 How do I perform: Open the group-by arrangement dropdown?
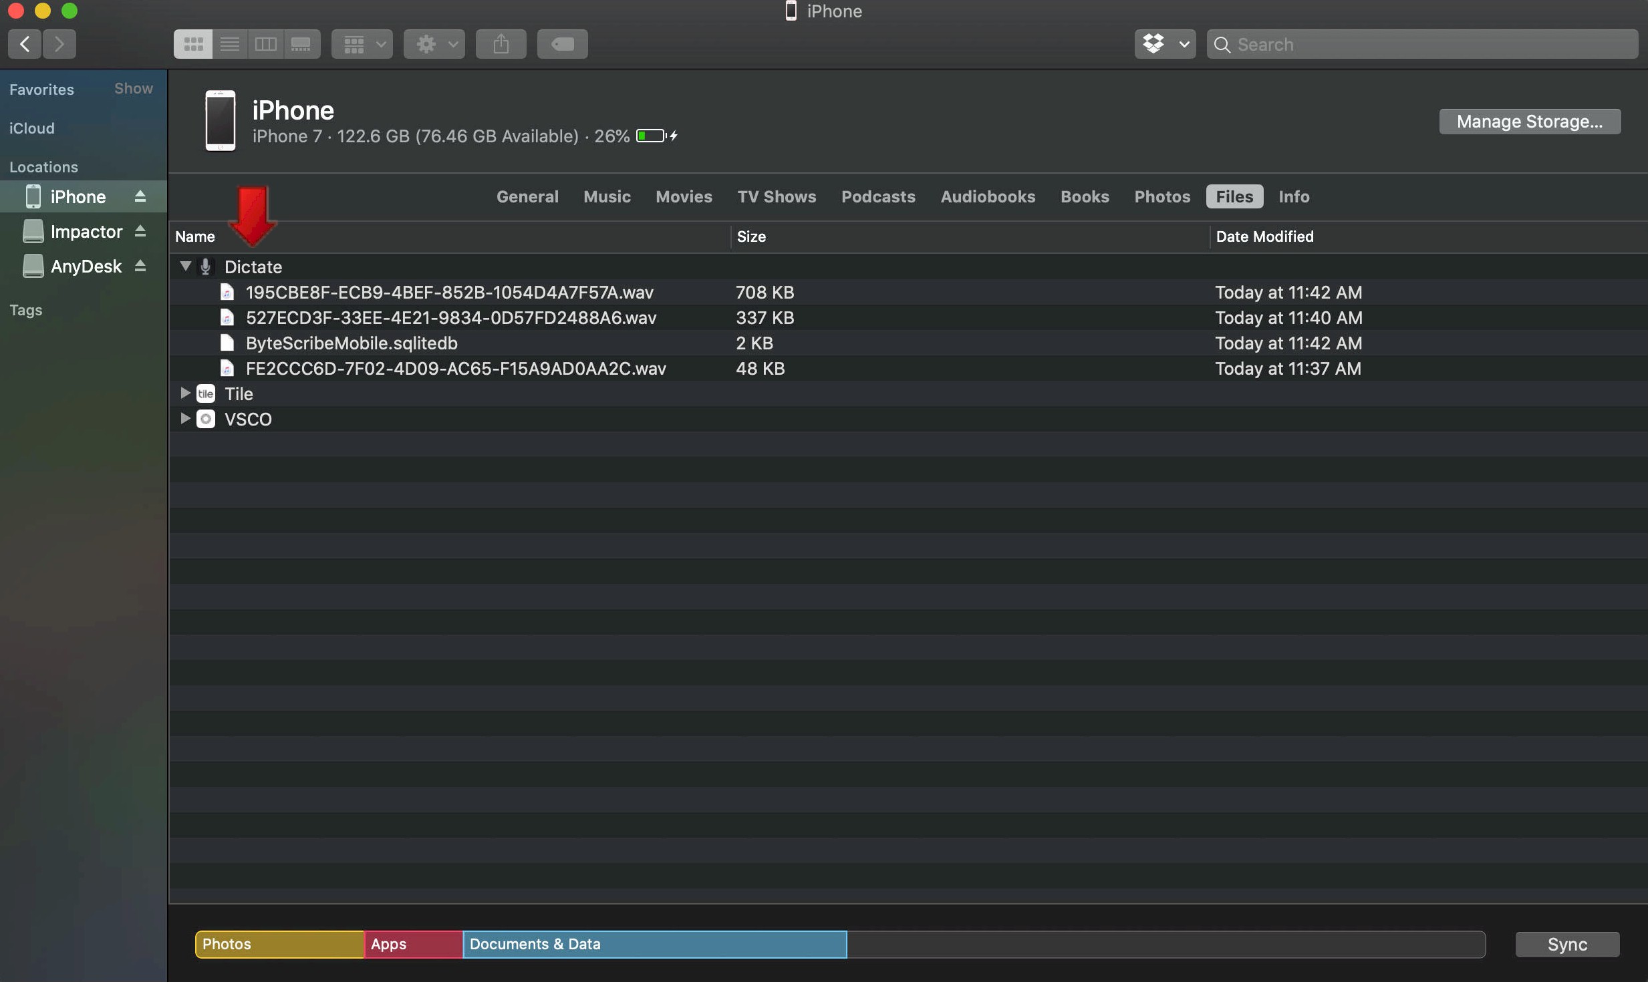362,44
